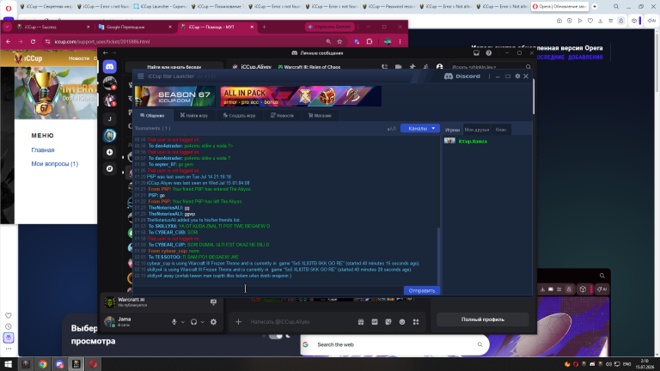Screen dimensions: 660x371
Task: Click the launcher chat log scrollbar
Action: [439, 256]
